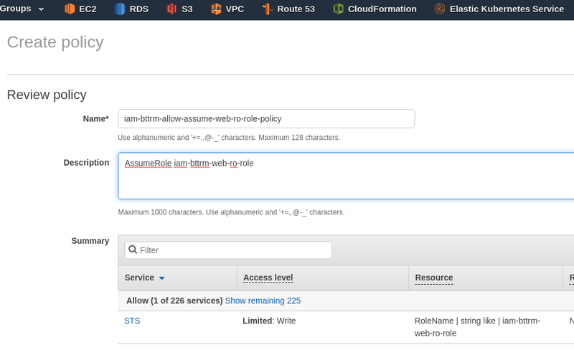Click the CloudFormation icon

tap(338, 9)
